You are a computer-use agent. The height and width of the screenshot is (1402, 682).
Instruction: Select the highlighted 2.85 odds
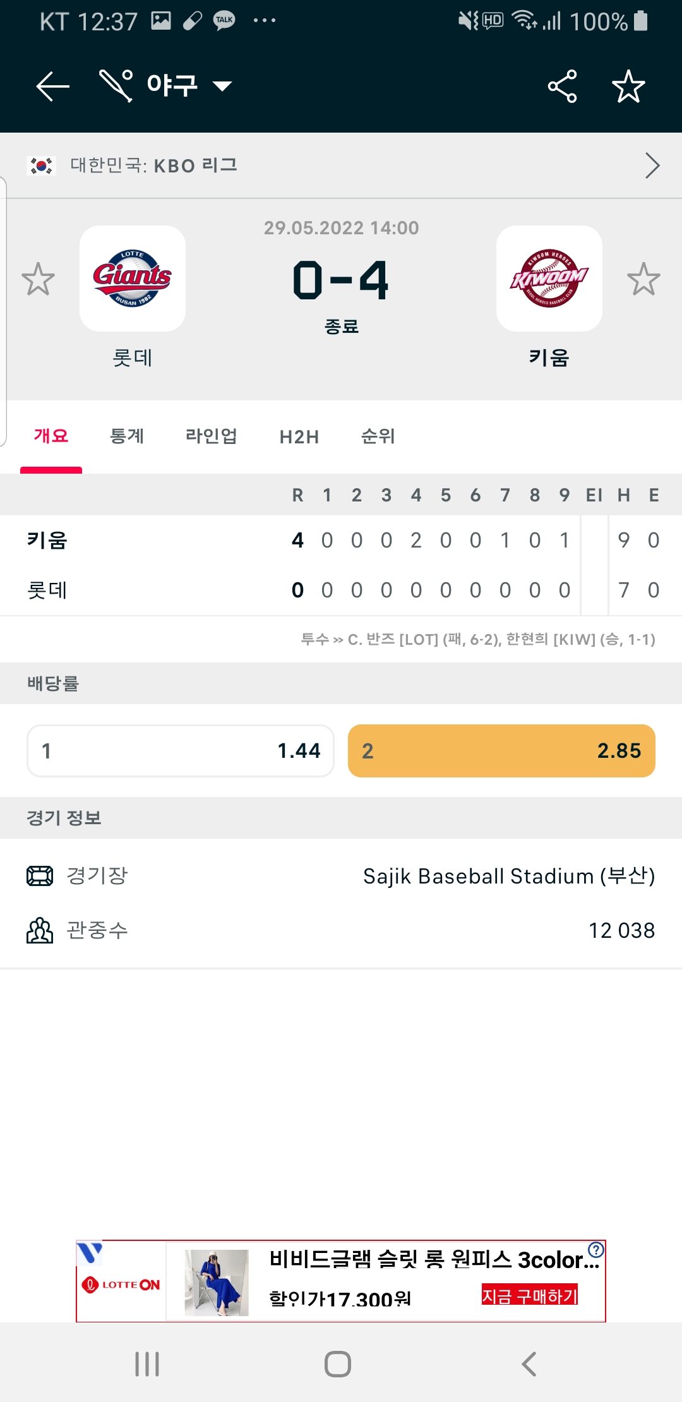click(501, 751)
